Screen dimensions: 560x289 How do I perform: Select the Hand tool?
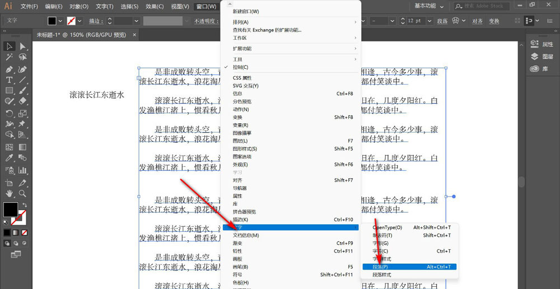[10, 193]
